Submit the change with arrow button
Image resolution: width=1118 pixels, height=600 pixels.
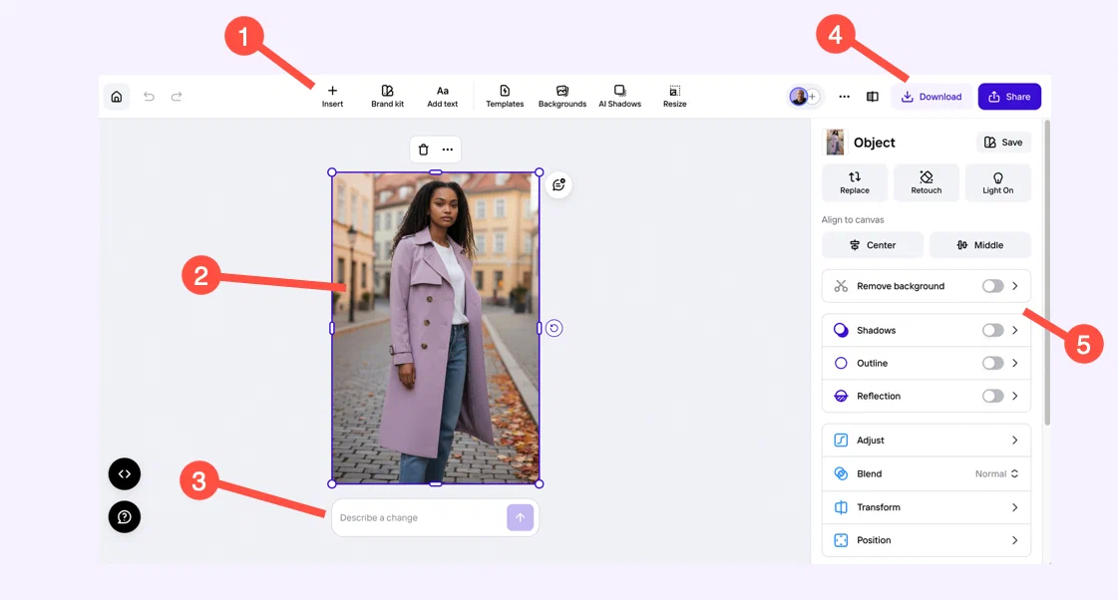pyautogui.click(x=520, y=517)
